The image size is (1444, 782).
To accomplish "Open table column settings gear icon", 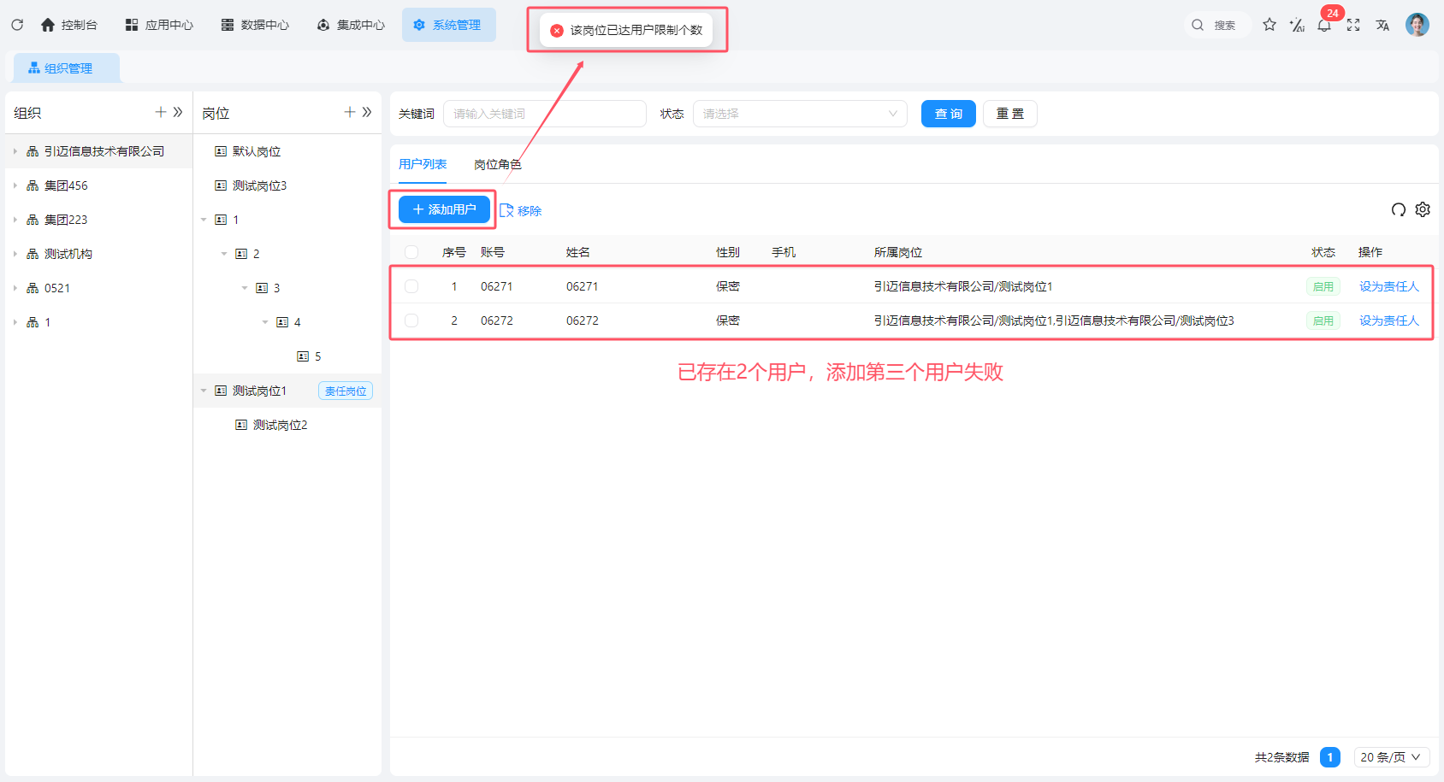I will pos(1423,209).
